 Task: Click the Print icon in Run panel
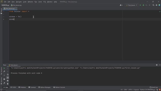tap(8, 81)
